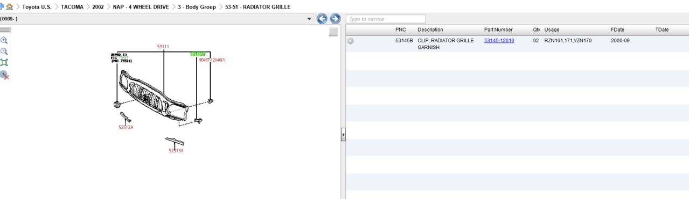The width and height of the screenshot is (689, 199).
Task: Select callout 52512A in the diagram
Action: [x=126, y=128]
